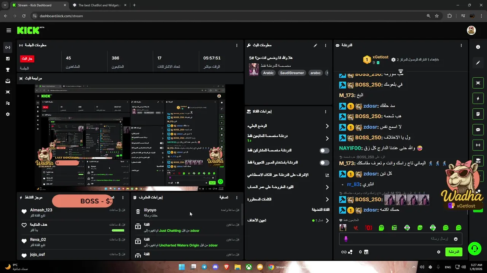
Task: Click the pencil edit icon in the right sidebar
Action: click(x=478, y=63)
